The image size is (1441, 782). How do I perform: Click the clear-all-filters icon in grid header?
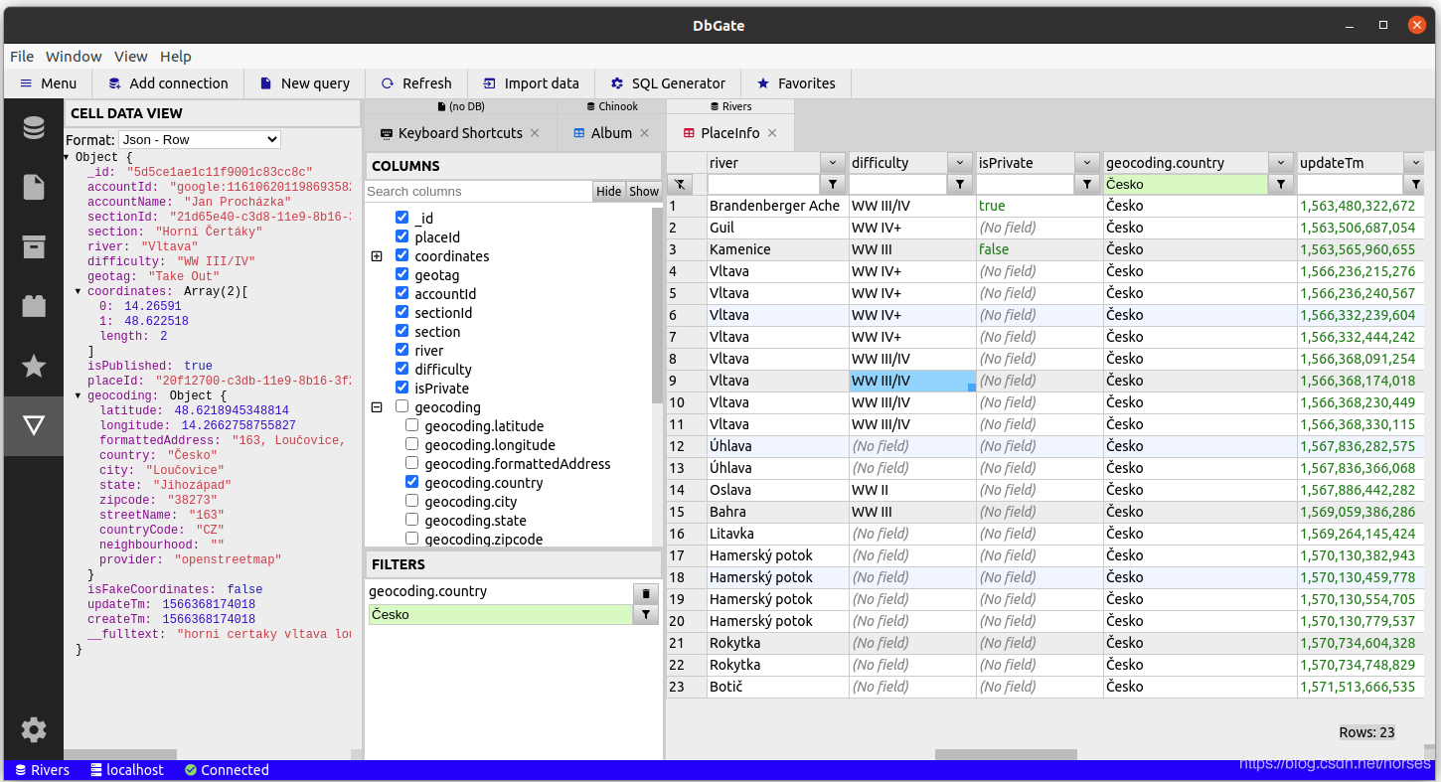click(x=679, y=184)
